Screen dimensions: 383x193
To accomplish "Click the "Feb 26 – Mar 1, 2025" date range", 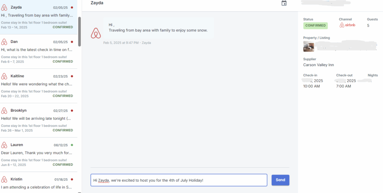I will 17,131.
